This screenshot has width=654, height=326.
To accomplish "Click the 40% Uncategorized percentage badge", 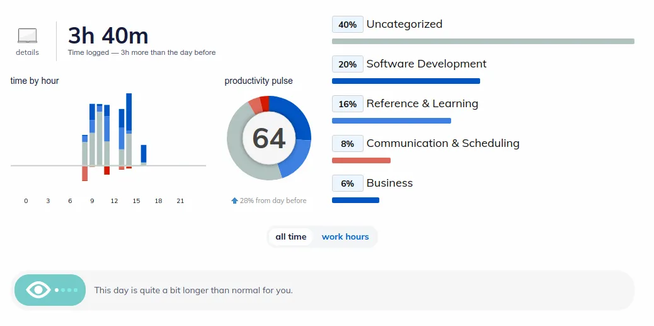I will [348, 25].
